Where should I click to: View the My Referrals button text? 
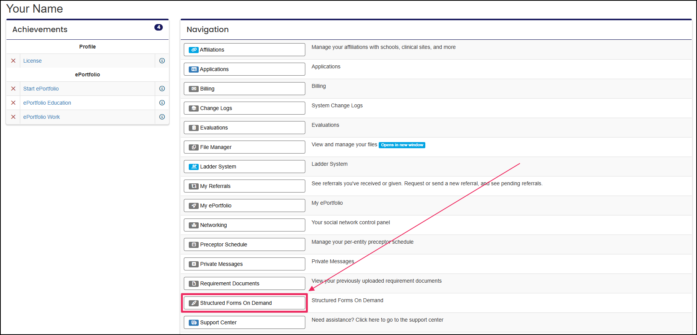215,186
